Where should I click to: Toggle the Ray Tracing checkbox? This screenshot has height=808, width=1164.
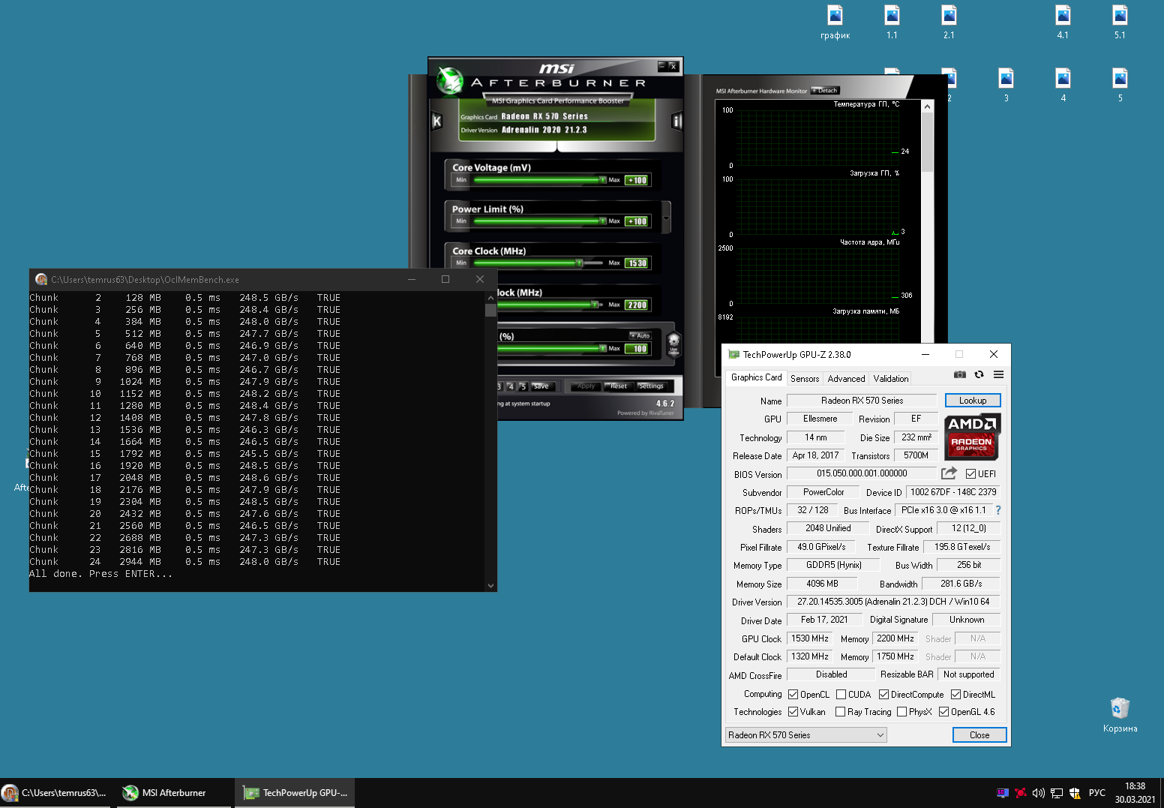point(840,712)
